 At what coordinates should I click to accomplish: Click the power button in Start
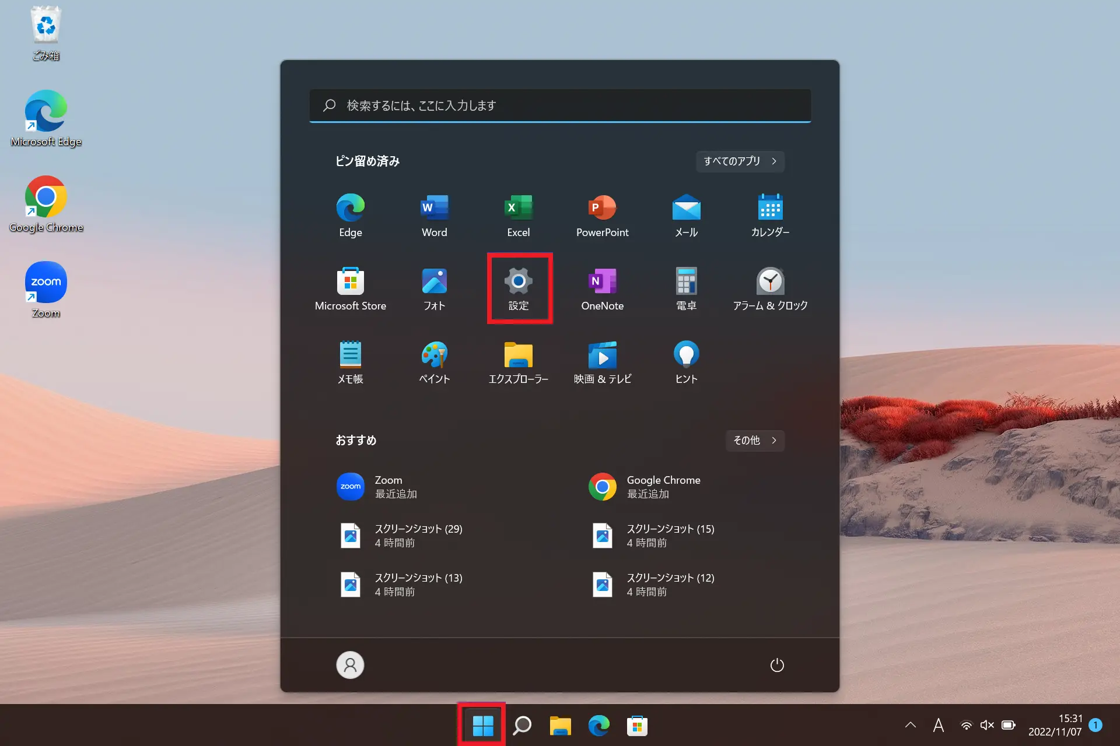click(x=777, y=665)
